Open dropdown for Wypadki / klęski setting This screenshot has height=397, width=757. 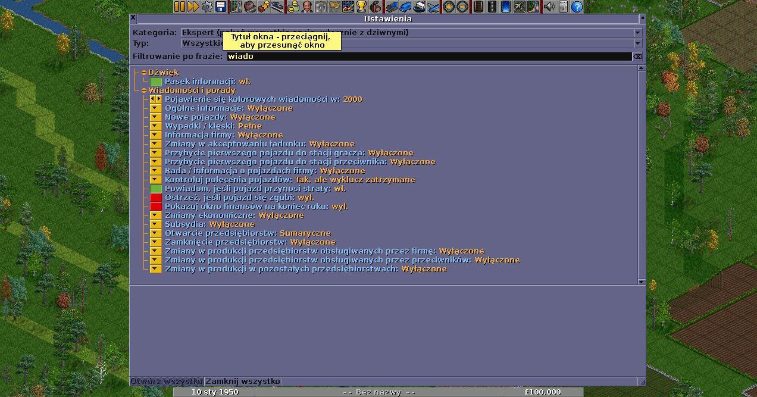156,126
